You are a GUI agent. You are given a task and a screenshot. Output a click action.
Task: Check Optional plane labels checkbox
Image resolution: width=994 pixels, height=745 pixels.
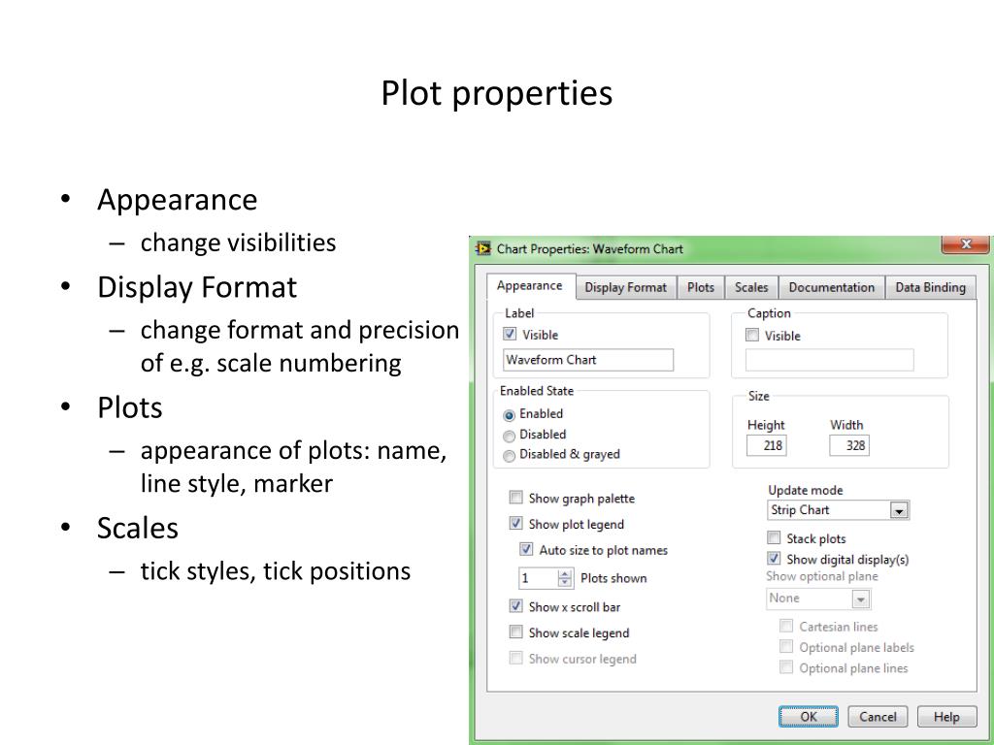786,646
